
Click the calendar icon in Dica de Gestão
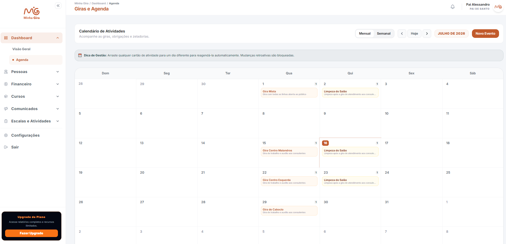(80, 55)
